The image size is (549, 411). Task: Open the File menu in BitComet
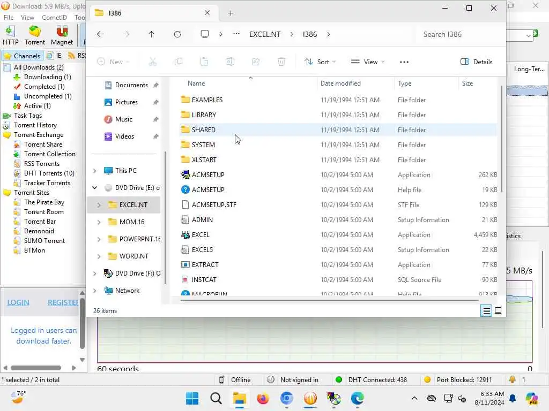tap(9, 18)
